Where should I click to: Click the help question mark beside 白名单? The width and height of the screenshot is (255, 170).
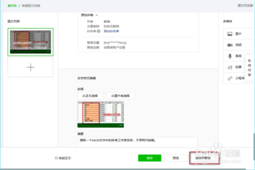[x=99, y=31]
